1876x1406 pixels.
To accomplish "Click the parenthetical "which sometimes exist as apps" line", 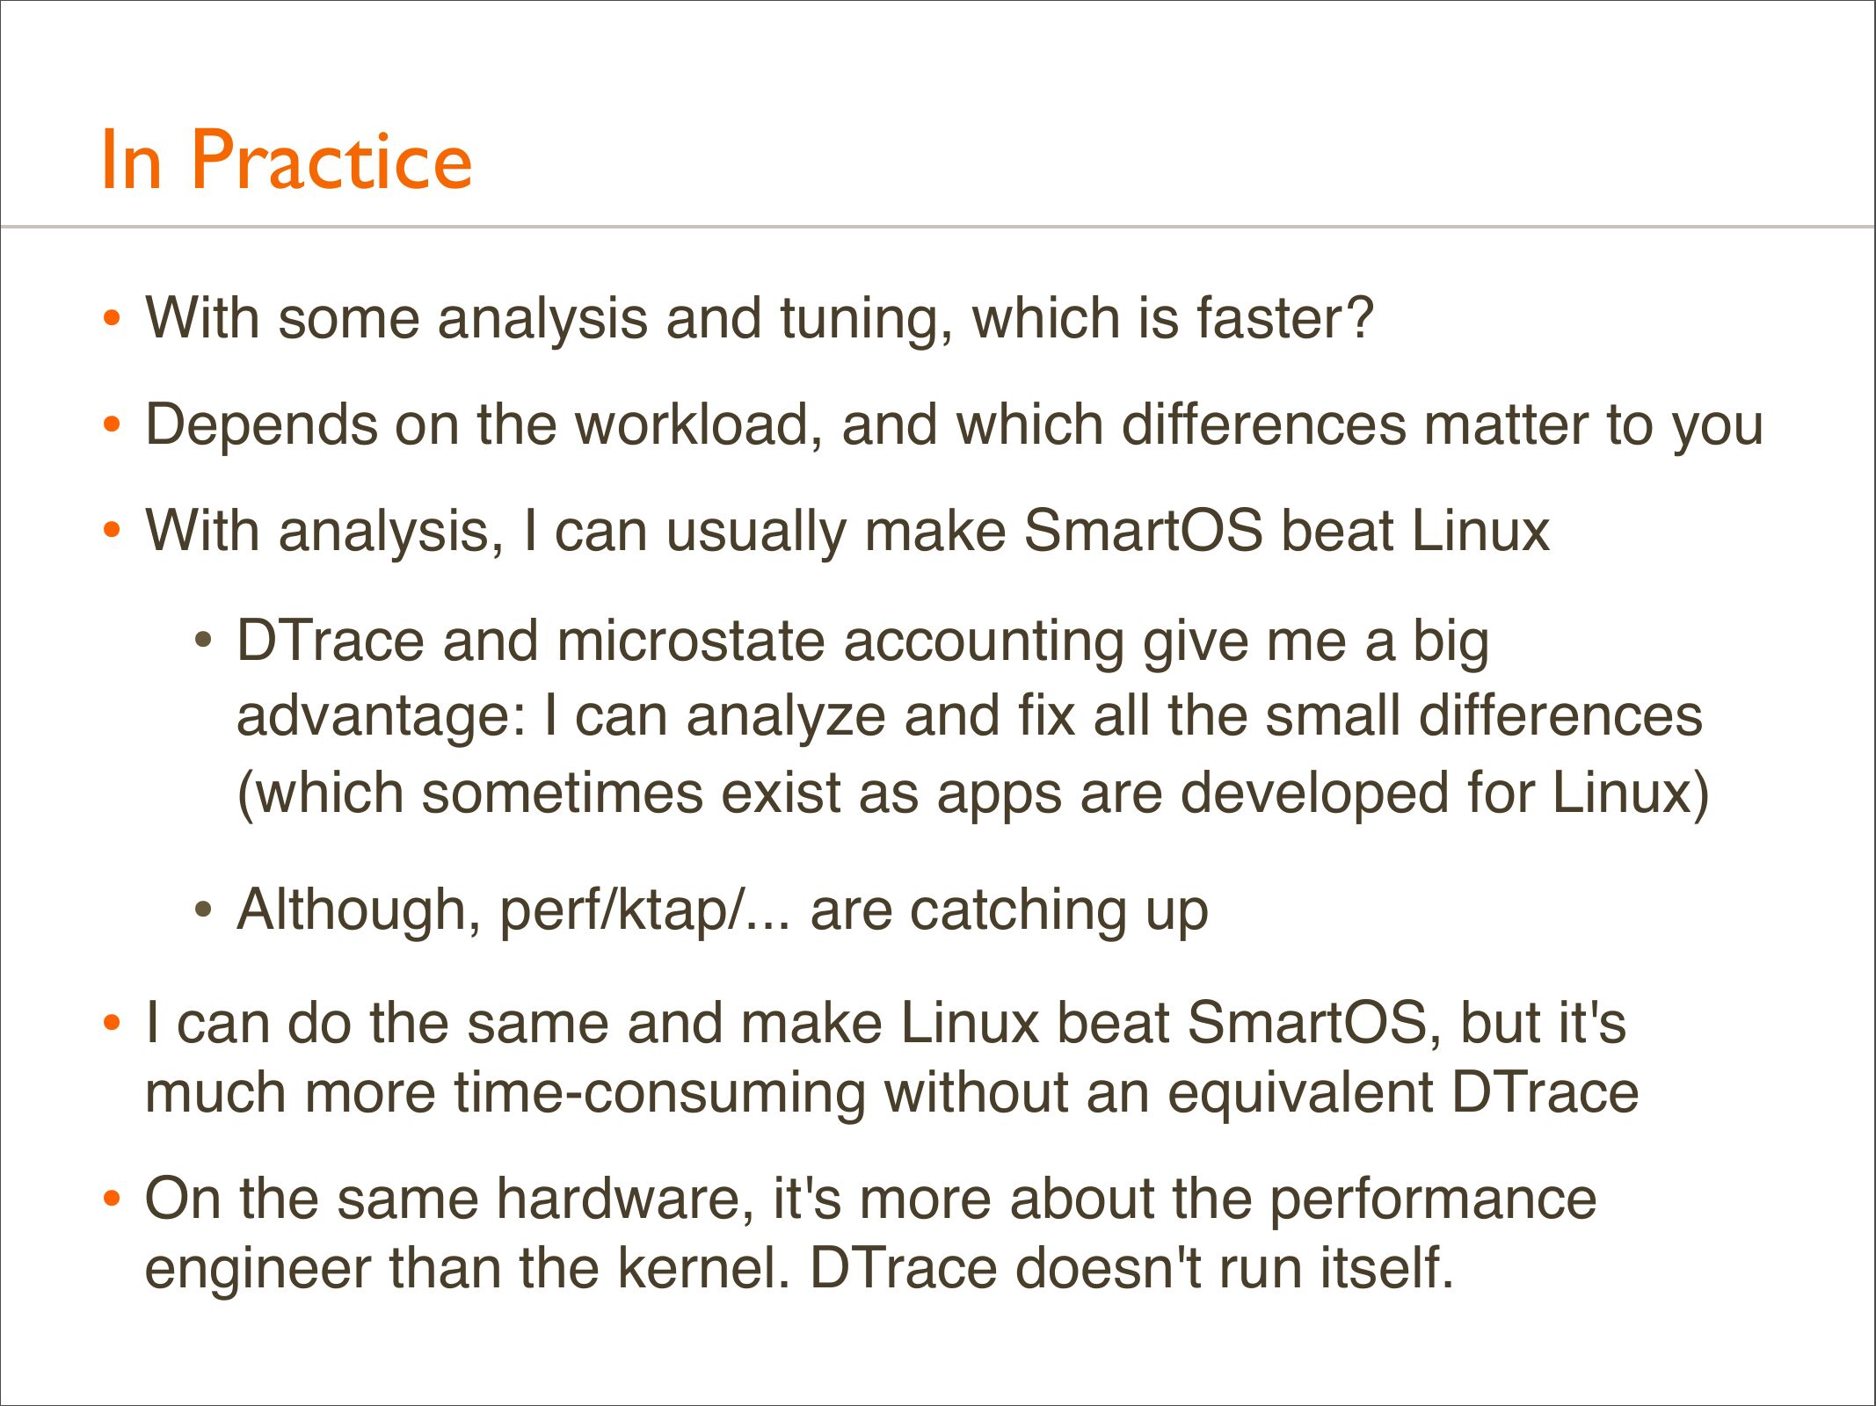I will [972, 793].
